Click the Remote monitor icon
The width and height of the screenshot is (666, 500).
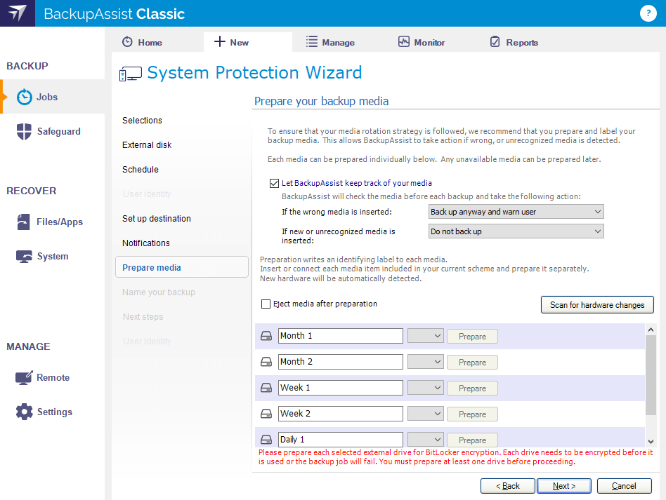(24, 377)
